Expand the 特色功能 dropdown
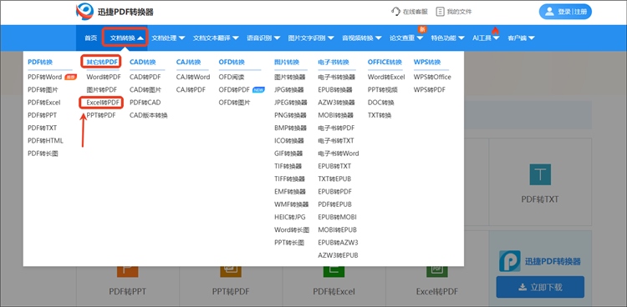The image size is (627, 307). tap(447, 38)
